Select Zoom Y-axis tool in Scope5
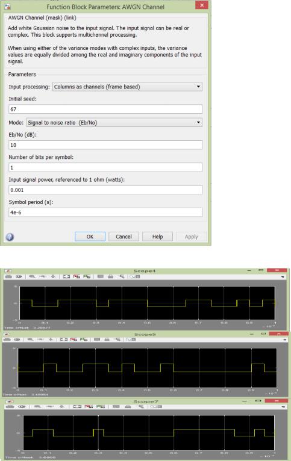This screenshot has width=291, height=461. tap(51, 339)
